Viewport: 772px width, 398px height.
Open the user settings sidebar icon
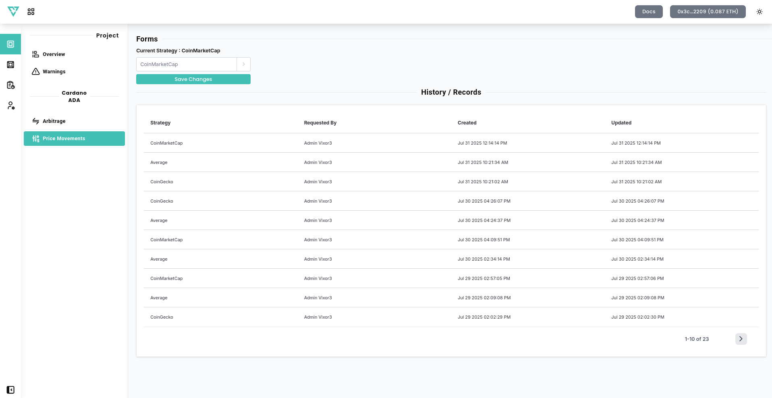[x=10, y=106]
